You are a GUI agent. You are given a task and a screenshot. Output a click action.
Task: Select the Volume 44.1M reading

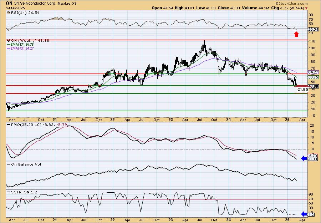(255, 8)
